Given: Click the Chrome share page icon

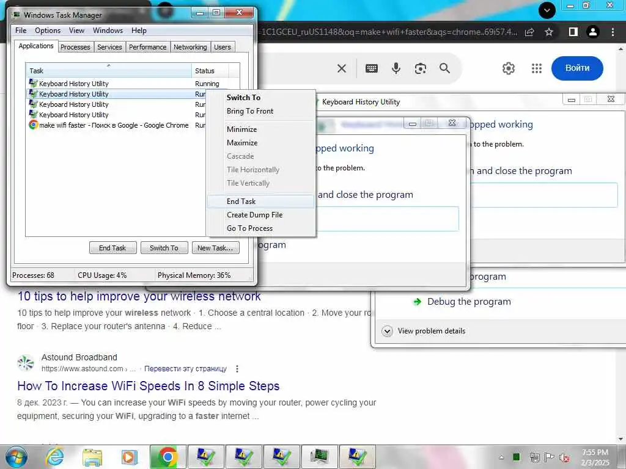Looking at the screenshot, I should [x=529, y=32].
